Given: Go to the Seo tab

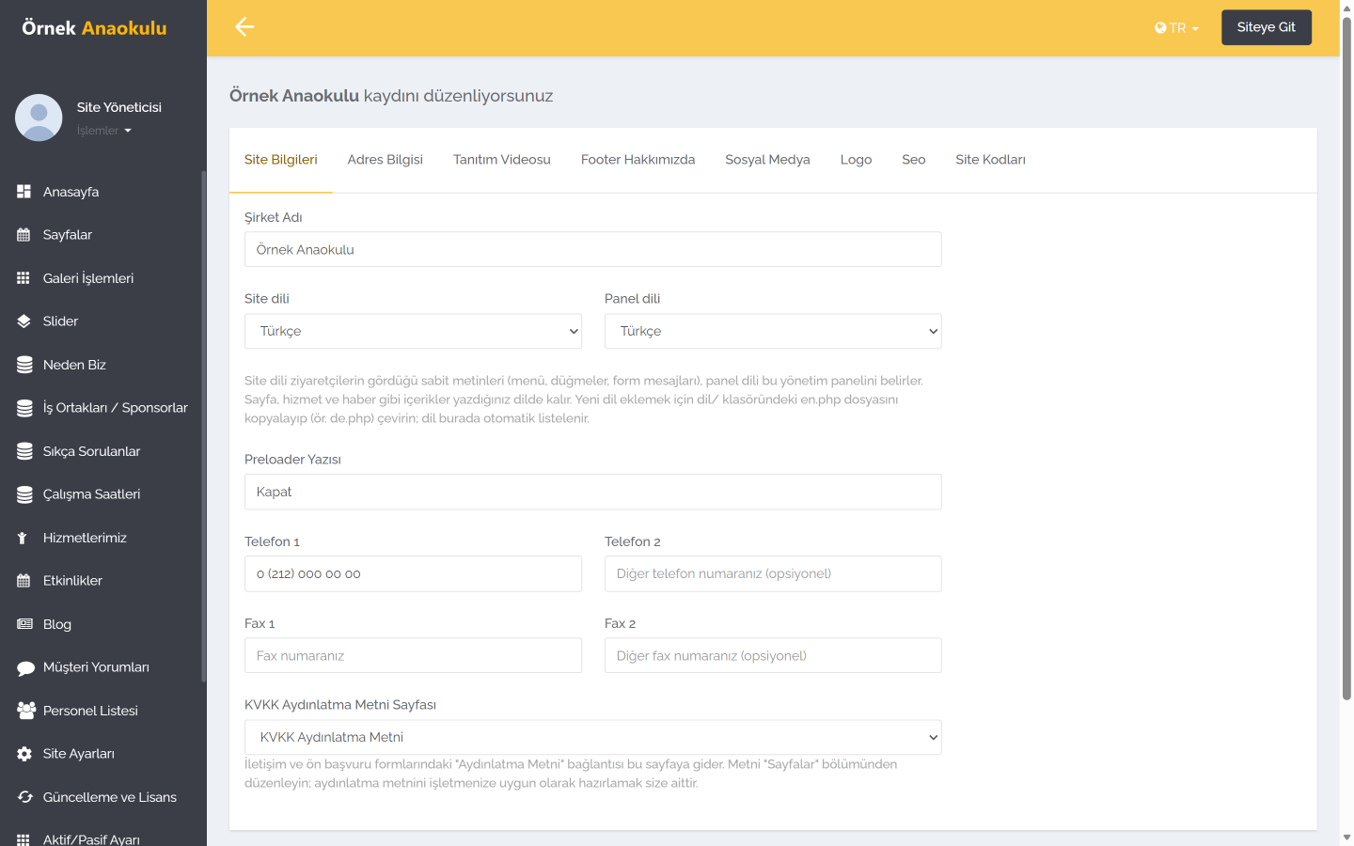Looking at the screenshot, I should click(x=914, y=160).
